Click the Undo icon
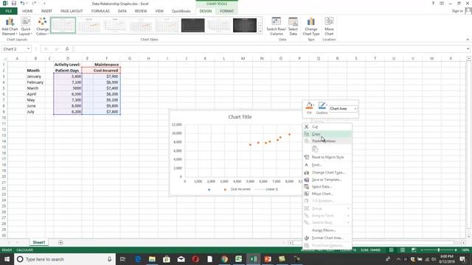472x265 pixels. (x=22, y=3)
